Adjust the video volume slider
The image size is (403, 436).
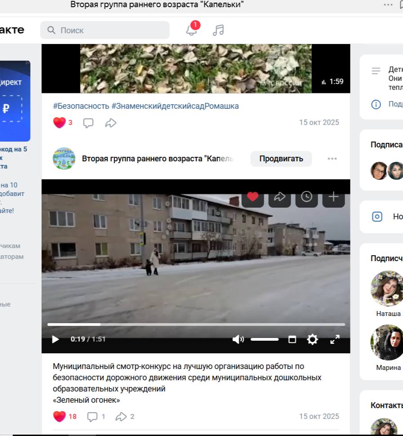tap(265, 339)
